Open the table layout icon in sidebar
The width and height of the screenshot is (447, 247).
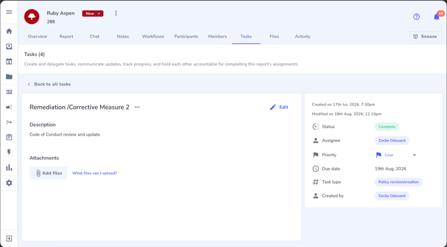click(x=9, y=92)
